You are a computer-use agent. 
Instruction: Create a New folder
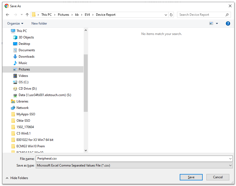[39, 23]
